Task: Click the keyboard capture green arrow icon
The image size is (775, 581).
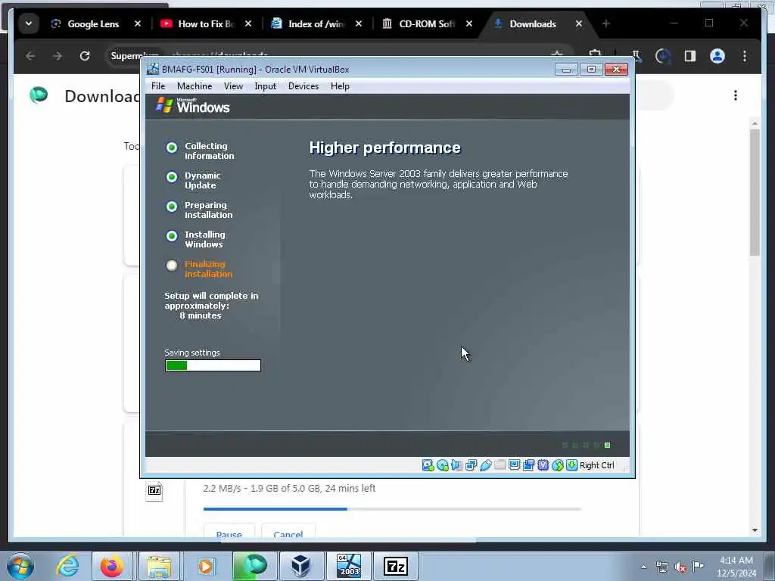Action: pos(572,465)
